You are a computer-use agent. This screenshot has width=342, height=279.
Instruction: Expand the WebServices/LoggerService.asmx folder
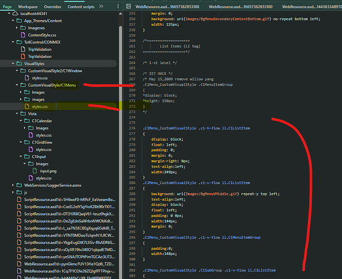[13, 185]
